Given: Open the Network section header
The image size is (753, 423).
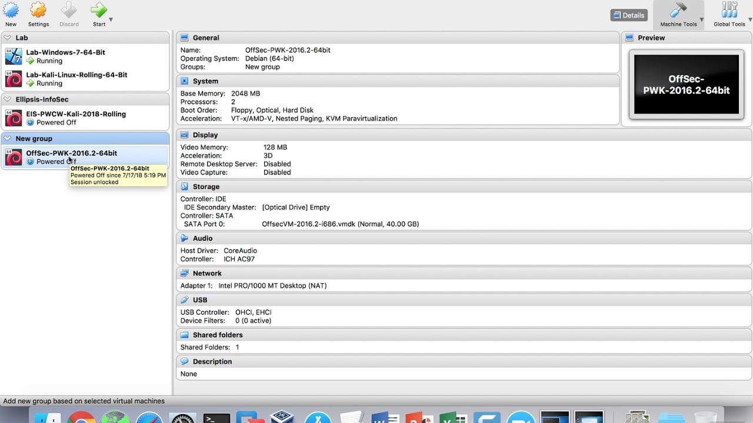Looking at the screenshot, I should coord(464,273).
